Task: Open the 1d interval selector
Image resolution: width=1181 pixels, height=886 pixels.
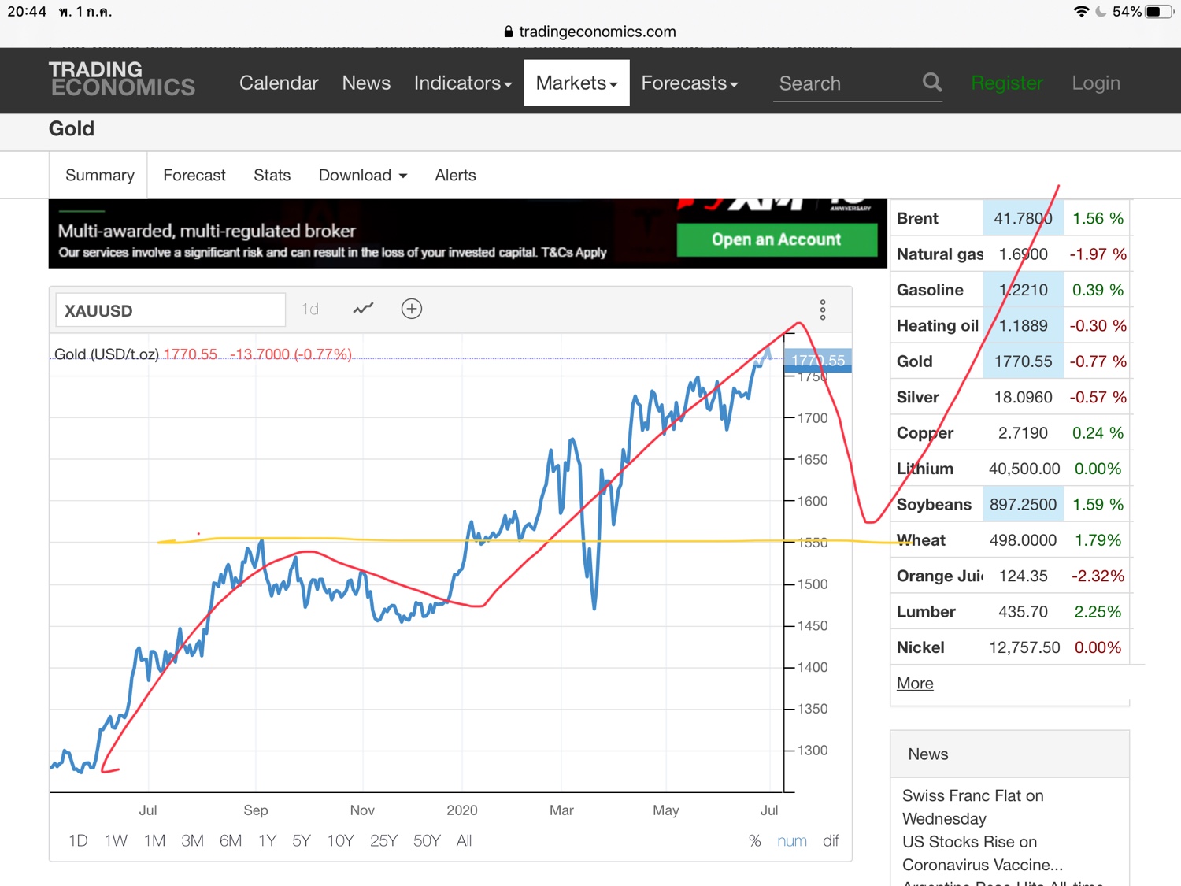Action: pyautogui.click(x=310, y=310)
